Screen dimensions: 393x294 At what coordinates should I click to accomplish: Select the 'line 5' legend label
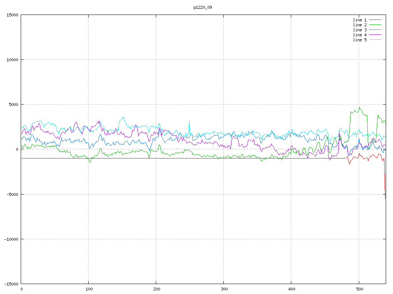[360, 40]
